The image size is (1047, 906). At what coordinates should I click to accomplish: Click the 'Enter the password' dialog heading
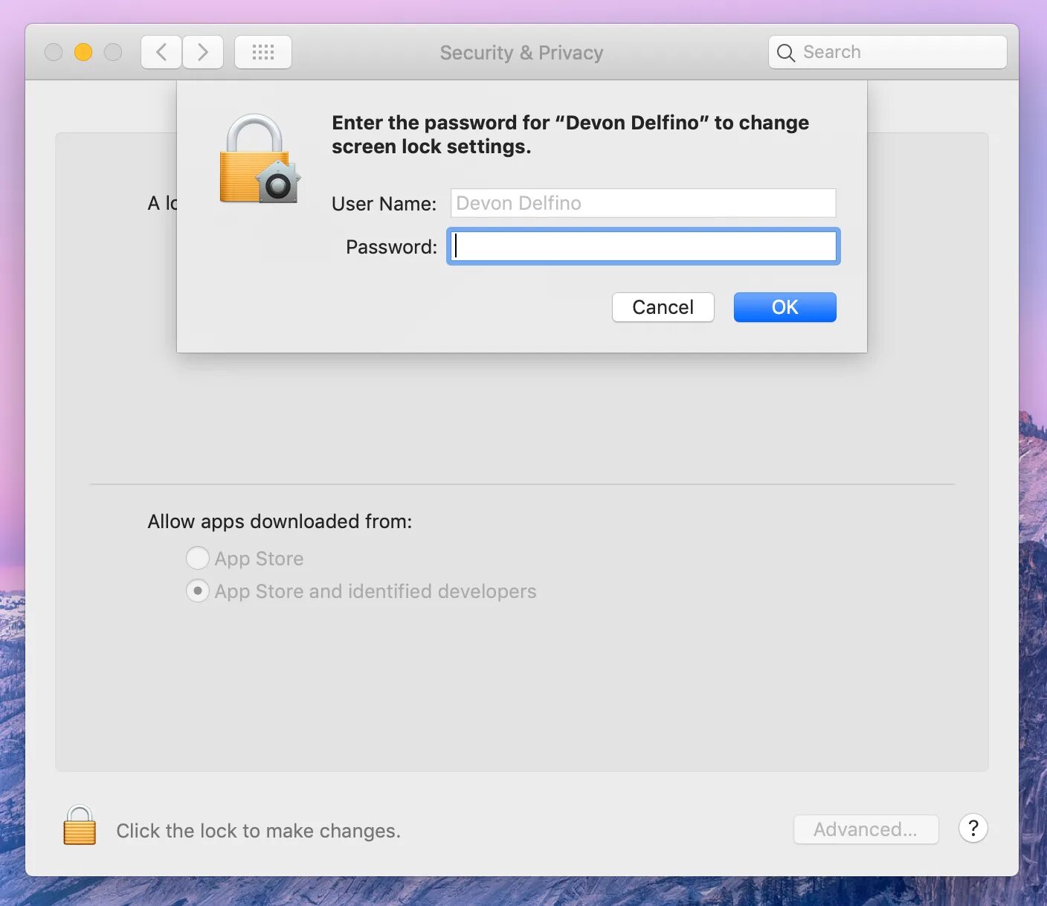[x=570, y=135]
